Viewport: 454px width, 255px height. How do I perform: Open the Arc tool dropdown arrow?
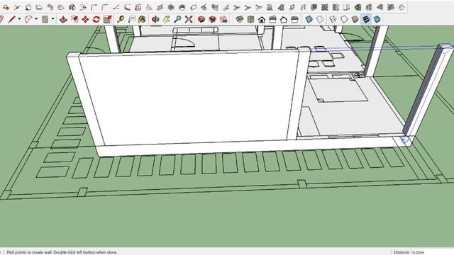click(36, 19)
